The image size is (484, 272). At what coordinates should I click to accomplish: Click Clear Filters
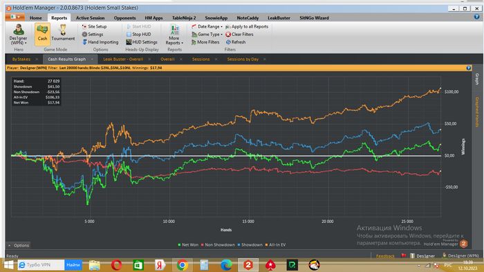[x=239, y=35]
